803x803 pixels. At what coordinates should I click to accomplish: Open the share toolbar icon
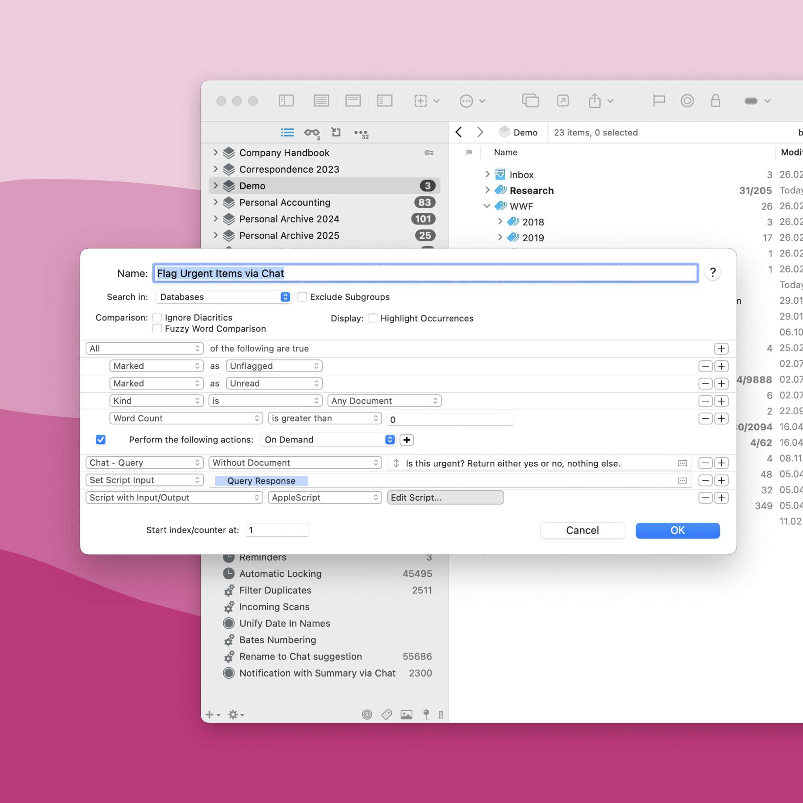click(595, 101)
